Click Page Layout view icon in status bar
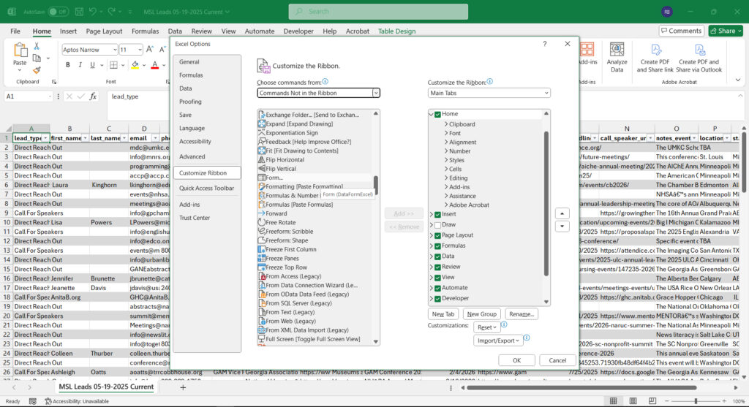This screenshot has height=407, width=749. click(x=633, y=401)
